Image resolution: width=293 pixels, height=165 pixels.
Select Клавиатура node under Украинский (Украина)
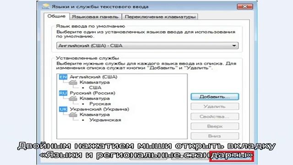click(x=95, y=115)
